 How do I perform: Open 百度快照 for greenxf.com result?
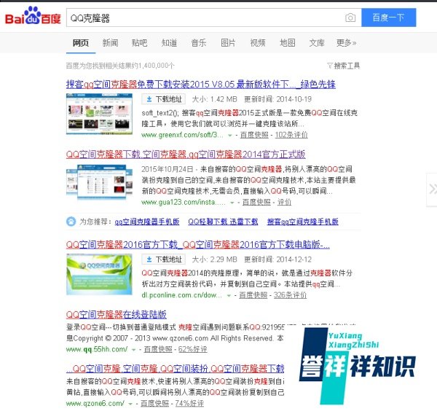pos(254,135)
